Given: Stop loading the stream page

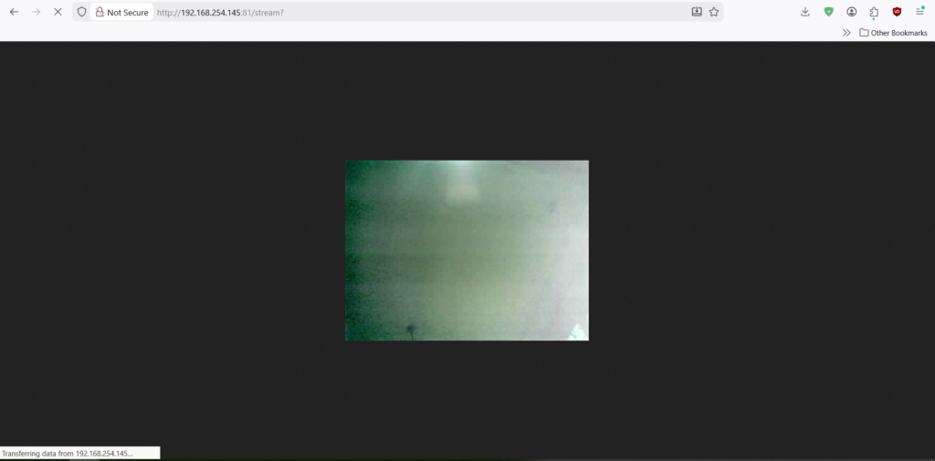Looking at the screenshot, I should point(58,12).
